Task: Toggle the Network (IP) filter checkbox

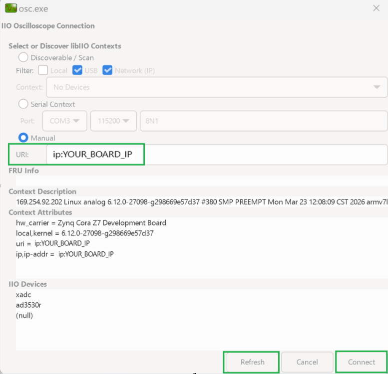Action: (107, 70)
